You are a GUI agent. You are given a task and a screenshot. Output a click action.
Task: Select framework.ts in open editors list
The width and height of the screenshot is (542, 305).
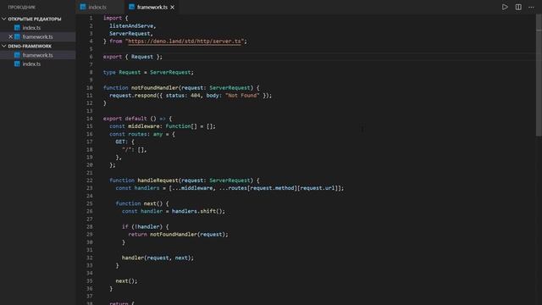37,36
